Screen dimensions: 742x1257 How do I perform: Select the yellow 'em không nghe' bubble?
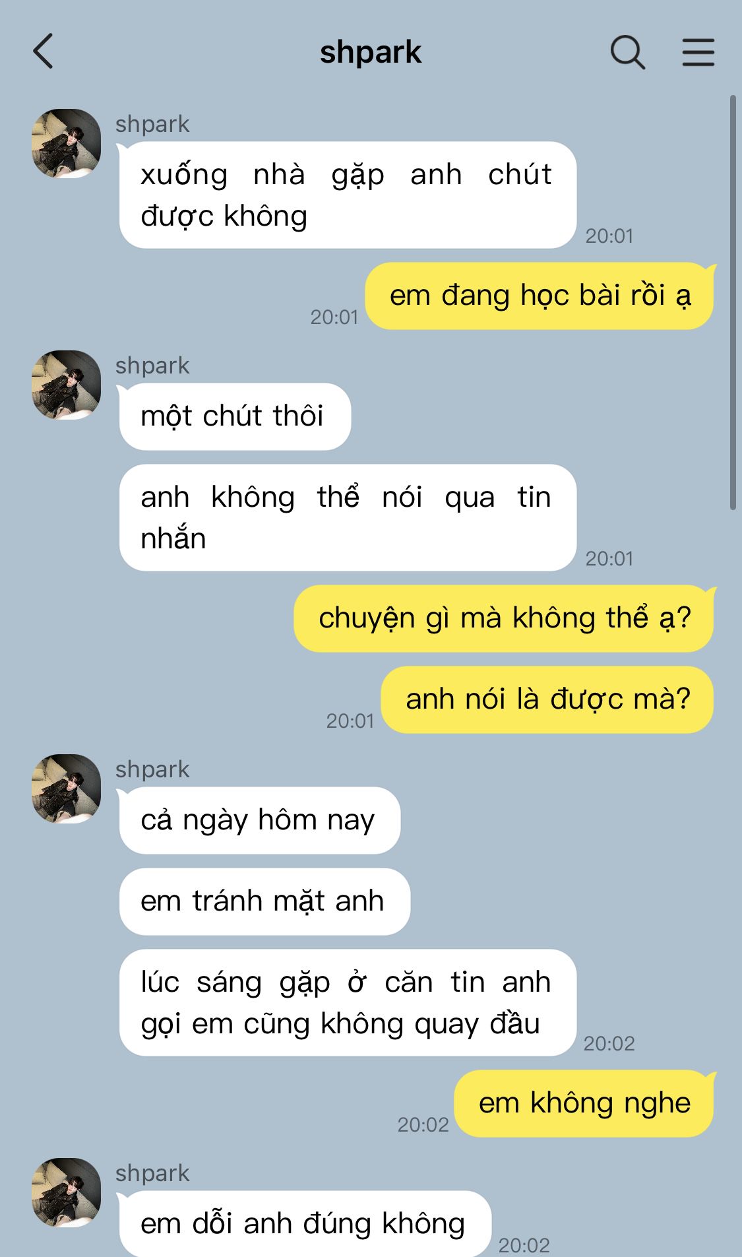584,1103
